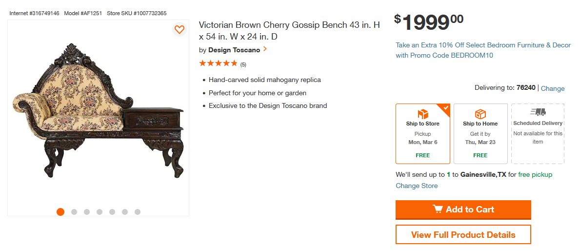Jump to the second image carousel dot
Image resolution: width=579 pixels, height=251 pixels.
tap(74, 212)
